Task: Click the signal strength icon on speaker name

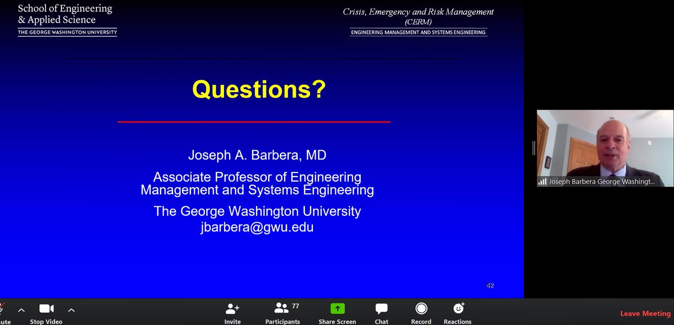Action: pyautogui.click(x=543, y=182)
